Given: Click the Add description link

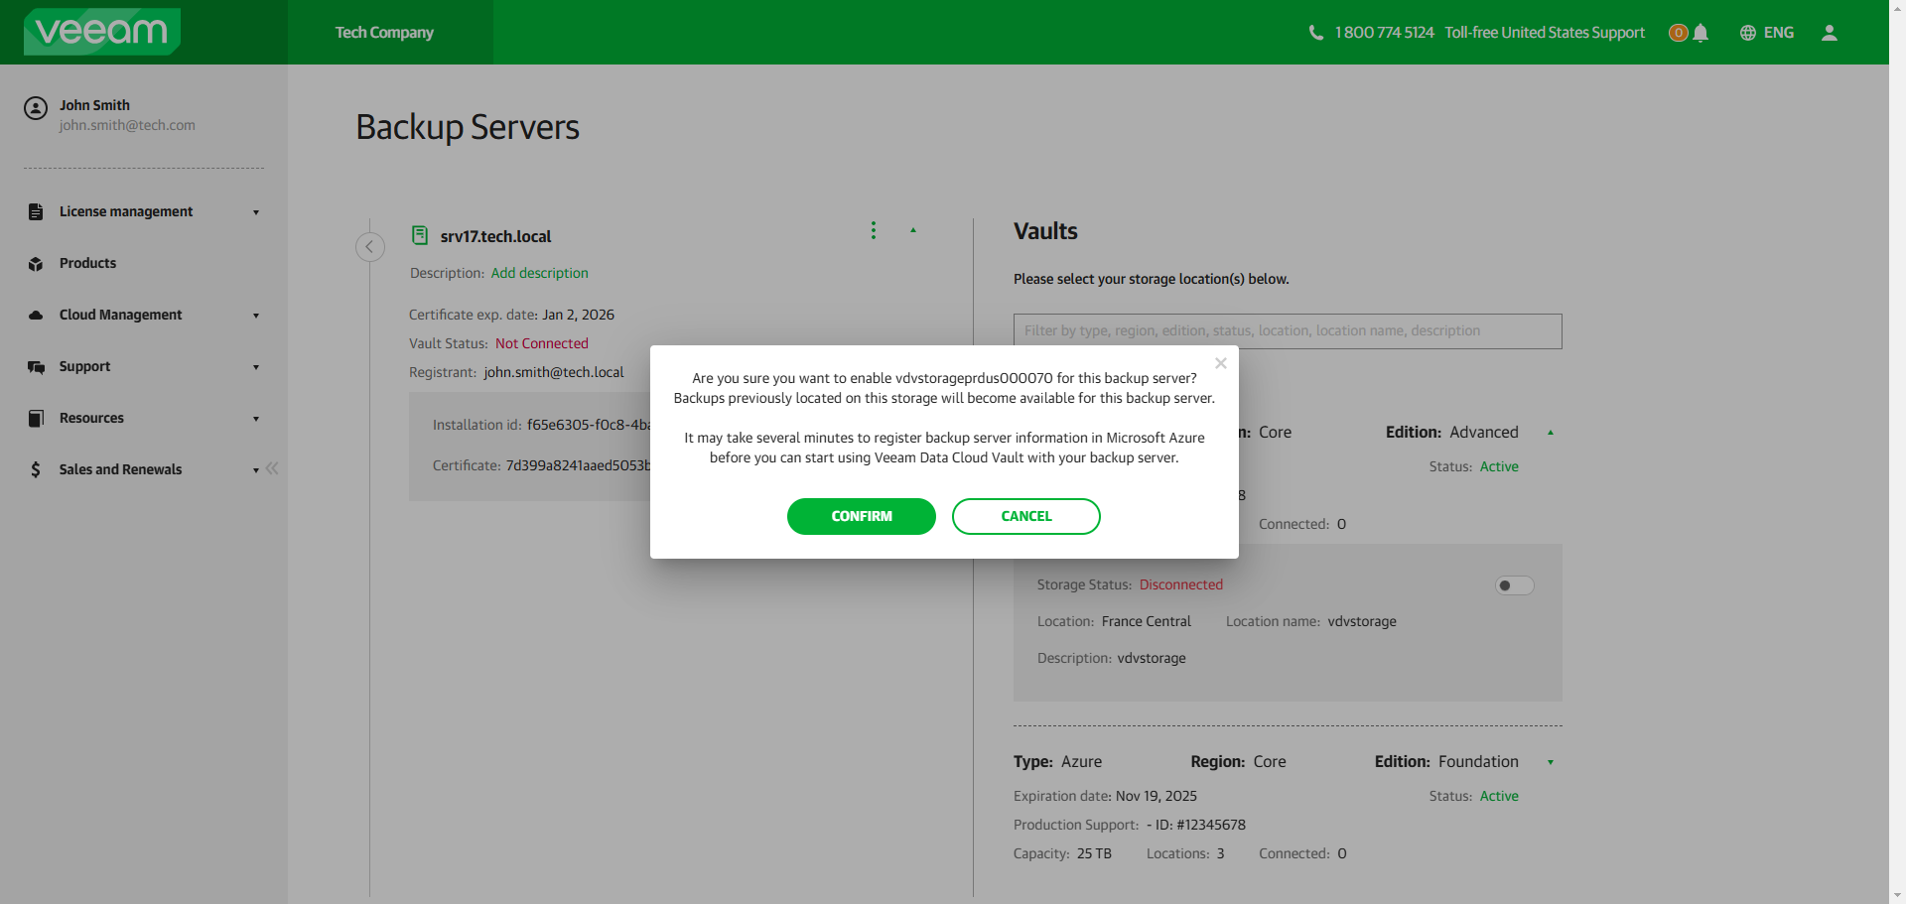Looking at the screenshot, I should (540, 273).
